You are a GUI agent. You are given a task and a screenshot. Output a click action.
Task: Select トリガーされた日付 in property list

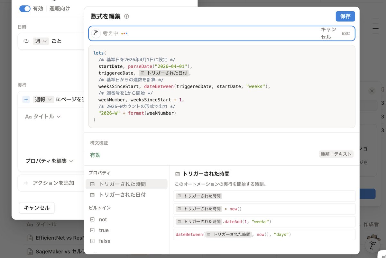click(126, 195)
